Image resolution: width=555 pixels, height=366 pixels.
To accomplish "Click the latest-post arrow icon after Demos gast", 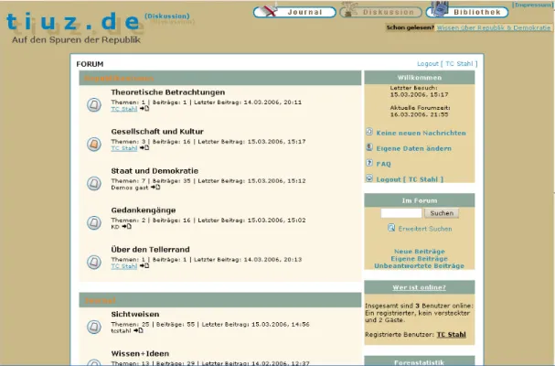I will tap(155, 187).
